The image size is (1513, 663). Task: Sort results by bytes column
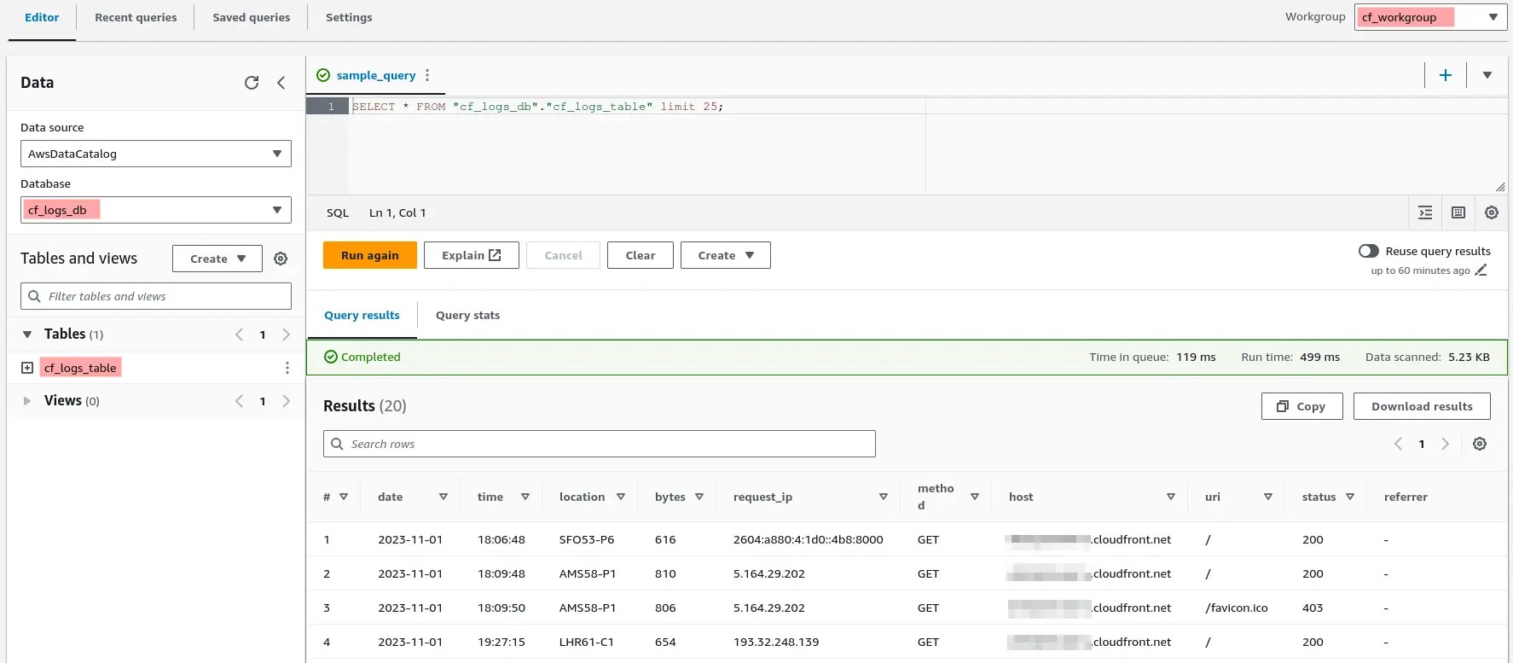point(699,497)
